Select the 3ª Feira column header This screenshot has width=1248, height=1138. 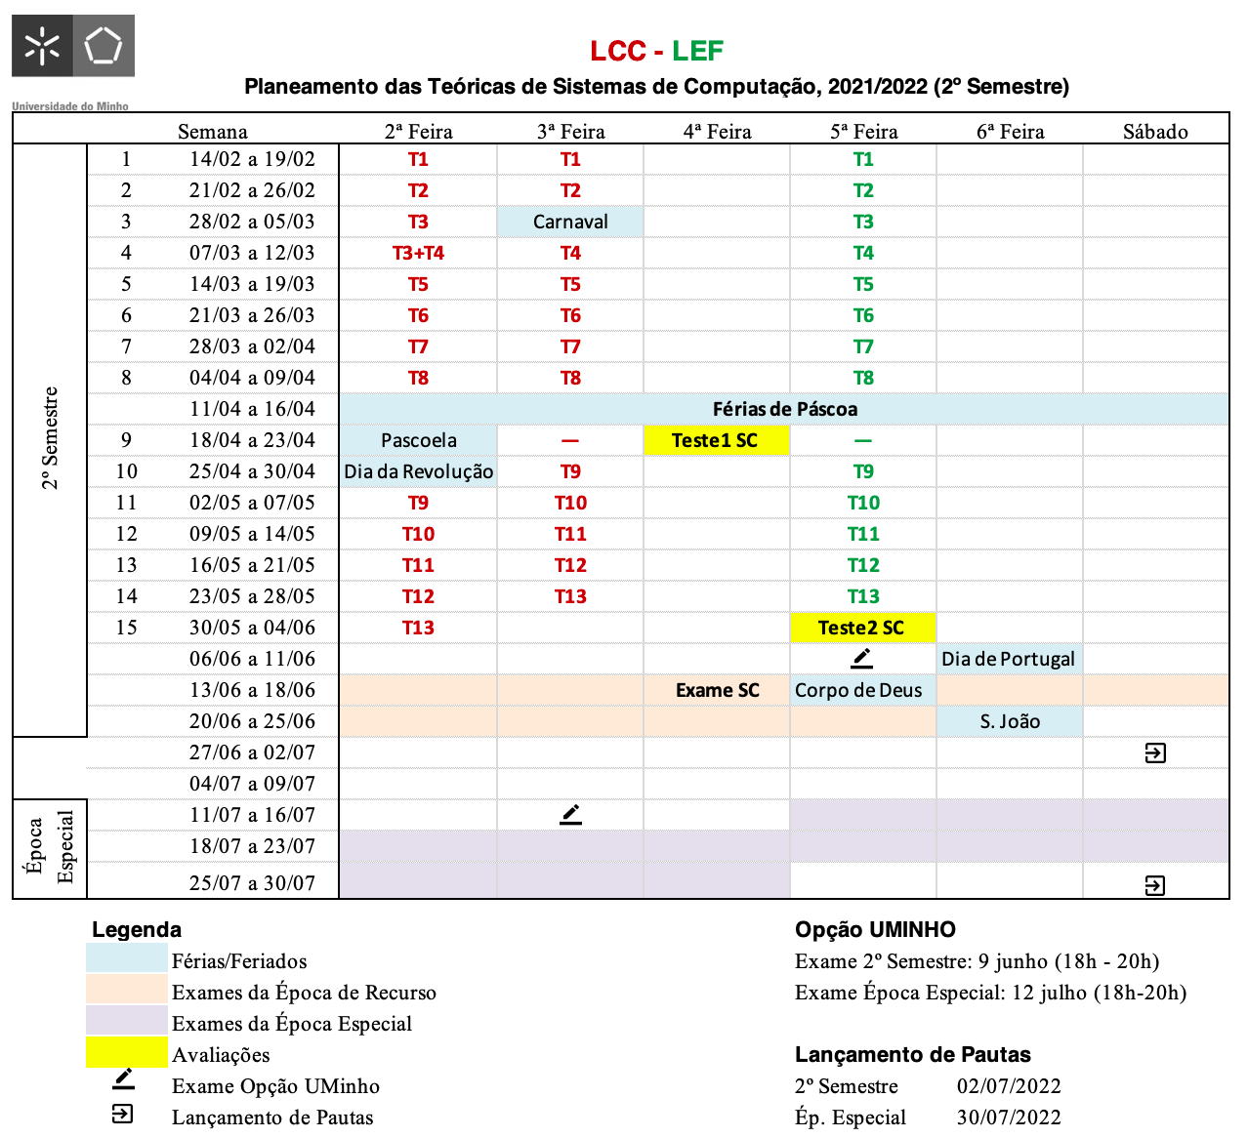571,132
